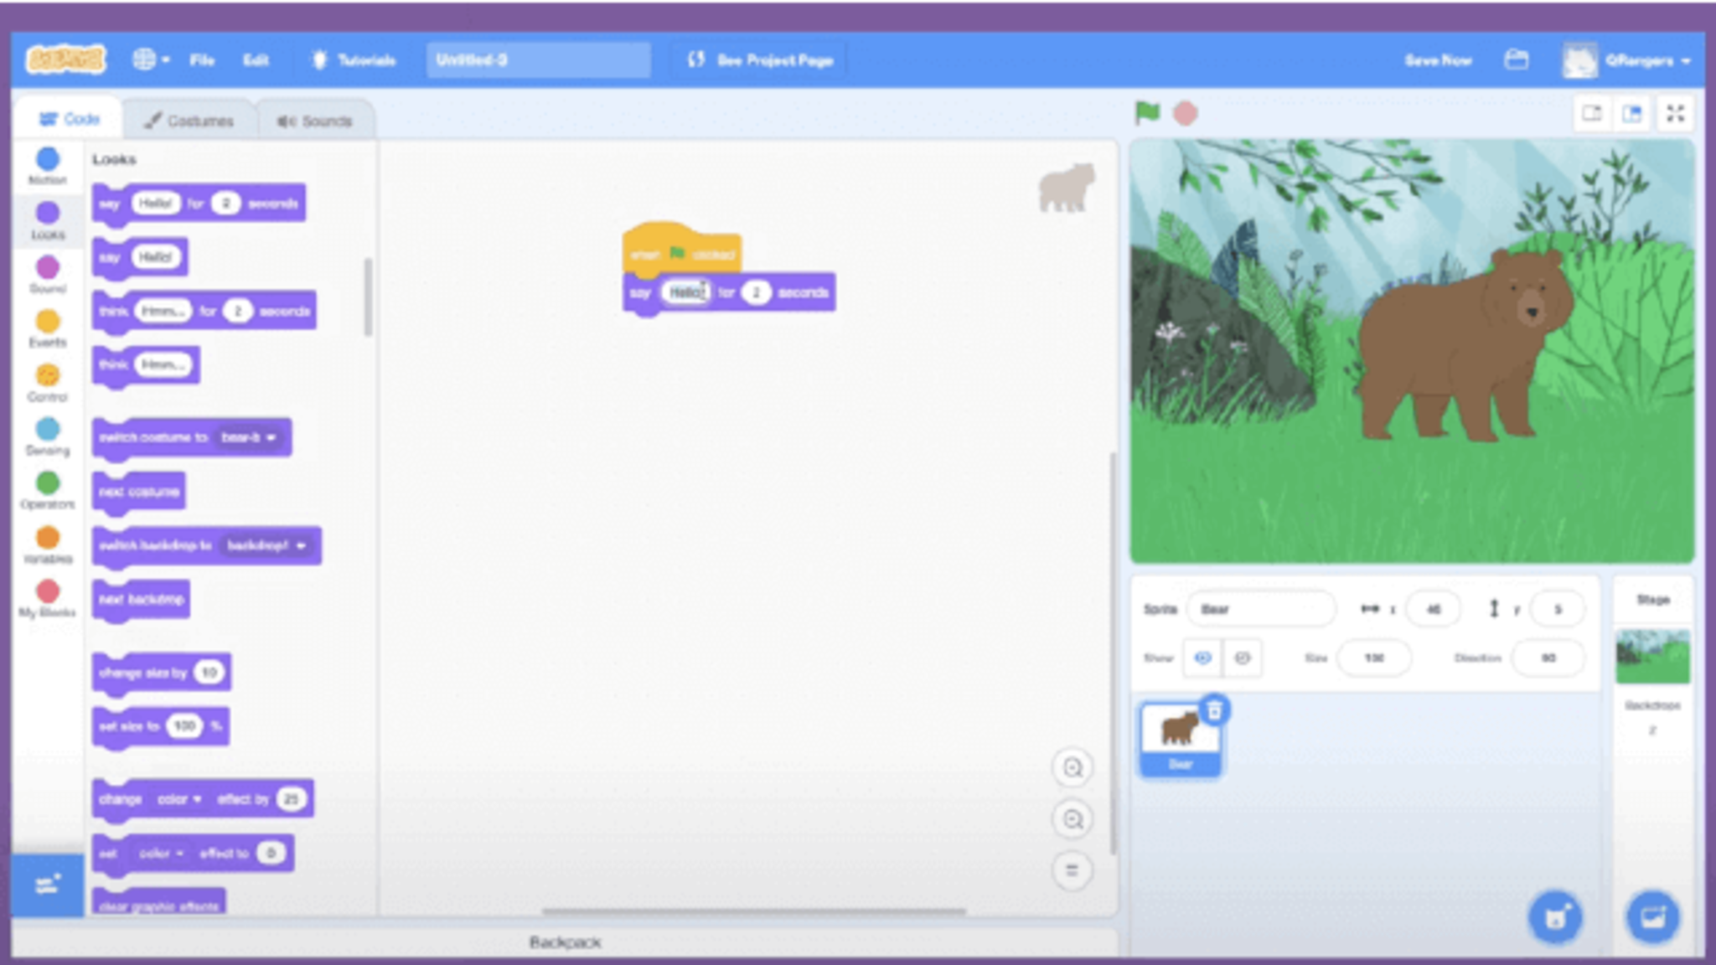Select the Operators green category circle
This screenshot has width=1716, height=965.
(48, 482)
